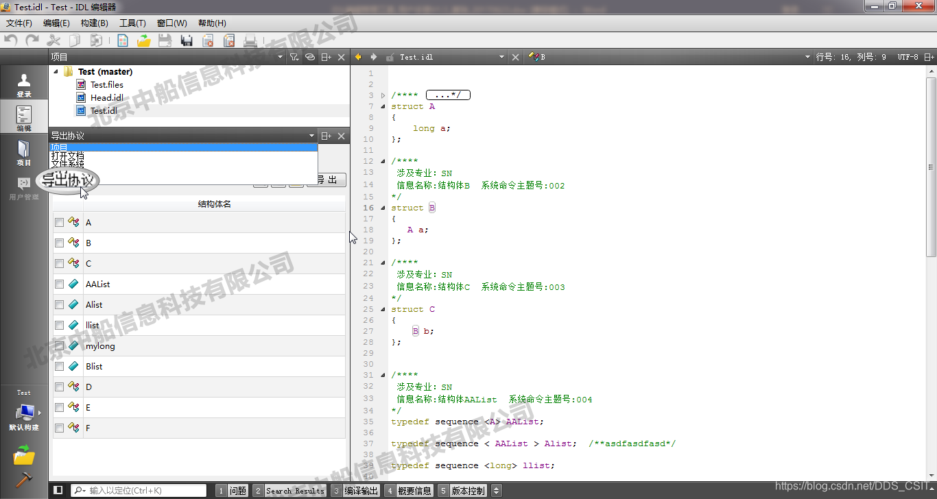Tick the checkbox for Blist

(60, 366)
